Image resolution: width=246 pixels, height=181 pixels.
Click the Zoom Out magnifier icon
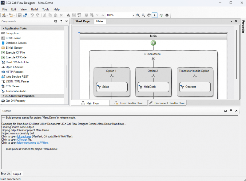(143, 15)
